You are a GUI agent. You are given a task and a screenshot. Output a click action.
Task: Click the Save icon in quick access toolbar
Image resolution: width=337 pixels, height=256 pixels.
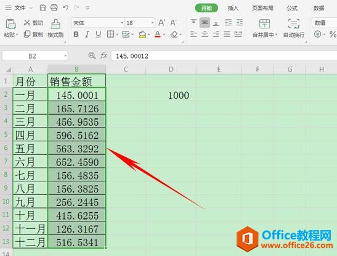(43, 8)
